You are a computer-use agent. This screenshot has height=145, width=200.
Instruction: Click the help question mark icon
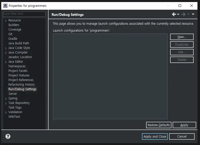8,136
